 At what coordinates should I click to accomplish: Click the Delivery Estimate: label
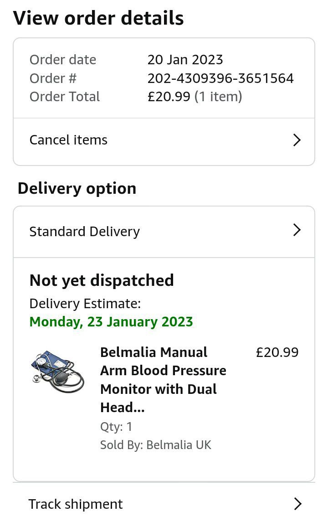(x=85, y=304)
